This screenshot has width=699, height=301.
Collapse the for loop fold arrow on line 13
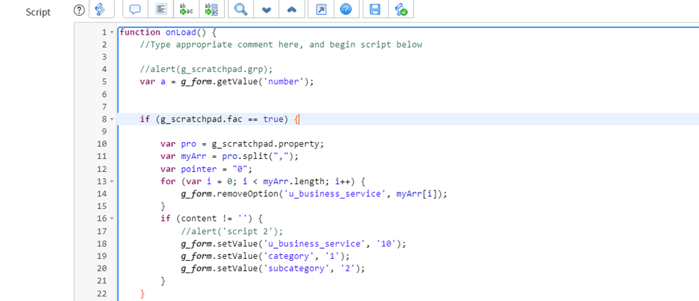[112, 181]
